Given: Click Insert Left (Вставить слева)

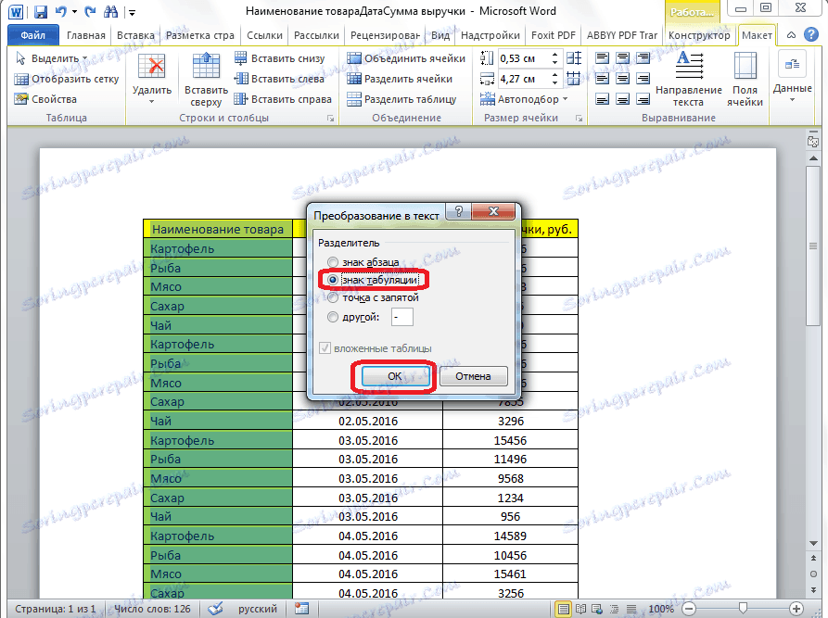Looking at the screenshot, I should point(278,79).
